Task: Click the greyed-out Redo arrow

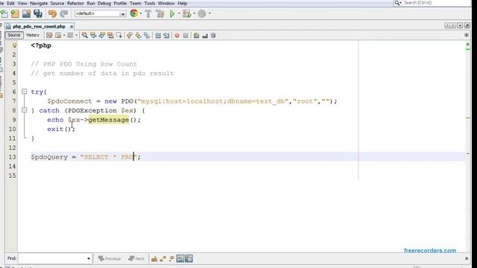Action: [64, 13]
